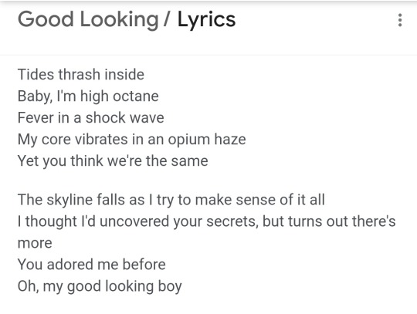Click the word "secrets" in the lyrics
The image size is (417, 314).
(232, 222)
